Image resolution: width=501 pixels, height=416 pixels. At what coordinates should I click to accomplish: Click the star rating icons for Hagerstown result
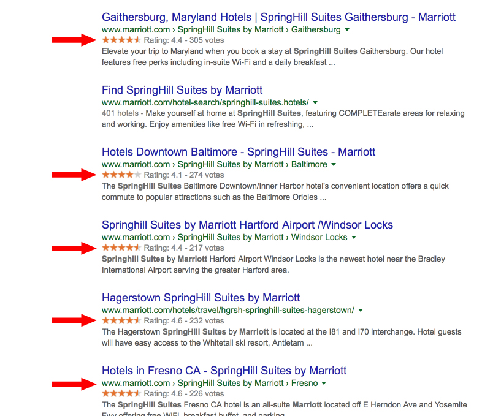[x=121, y=321]
